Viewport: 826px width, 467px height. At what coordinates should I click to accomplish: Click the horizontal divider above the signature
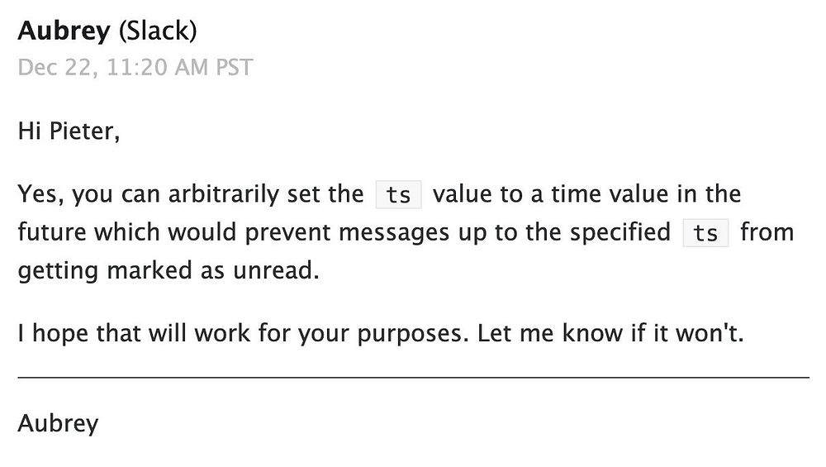coord(414,378)
